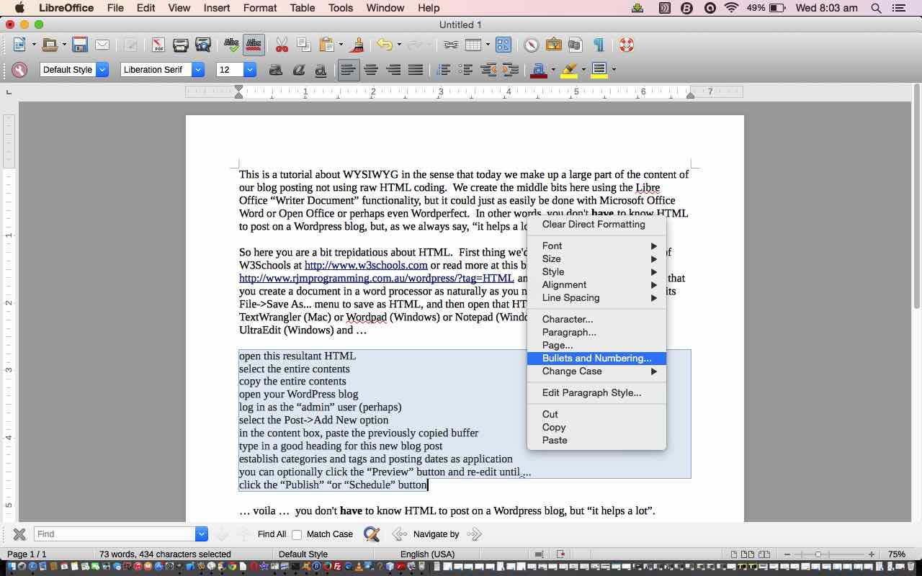Click Decrease Indent icon
Image resolution: width=922 pixels, height=576 pixels.
488,70
